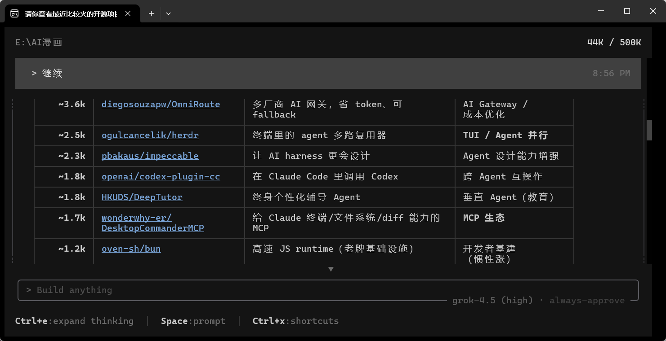Open the wonderwhy-er/DesktopCommanderMCP link
The width and height of the screenshot is (666, 341).
pyautogui.click(x=153, y=223)
